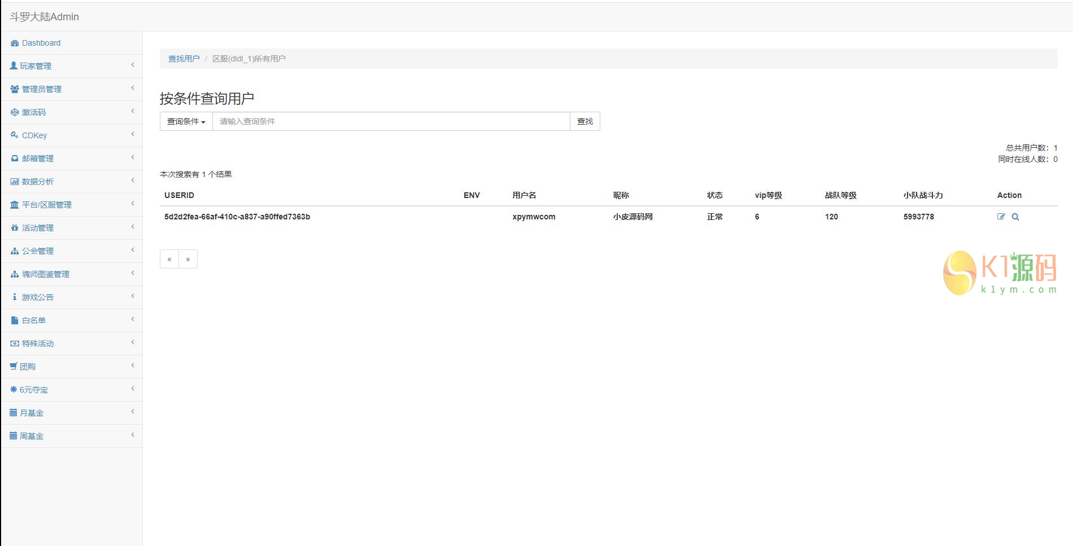The height and width of the screenshot is (546, 1073).
Task: Click the 周基金 calendar icon
Action: (x=14, y=436)
